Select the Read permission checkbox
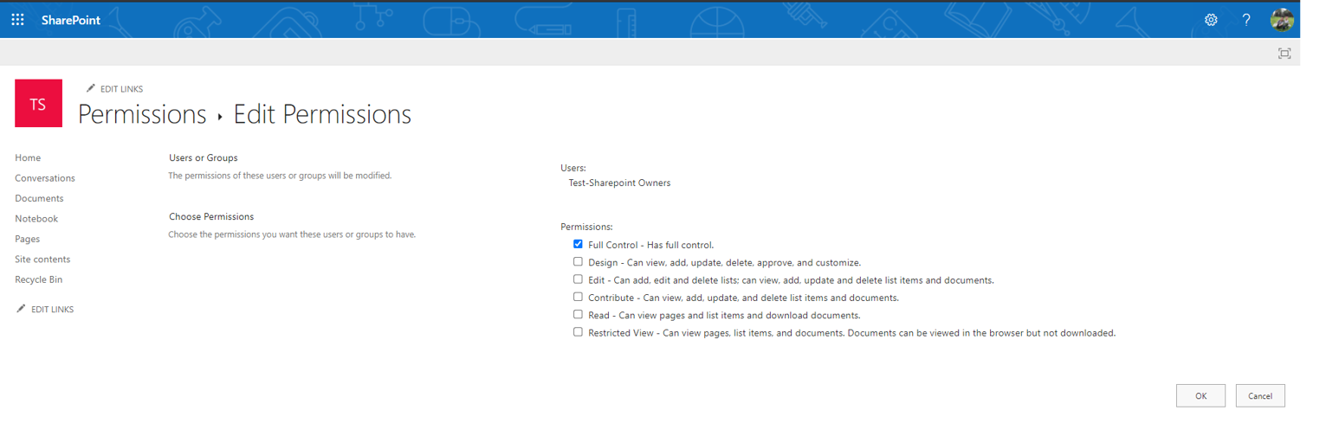 pos(578,315)
